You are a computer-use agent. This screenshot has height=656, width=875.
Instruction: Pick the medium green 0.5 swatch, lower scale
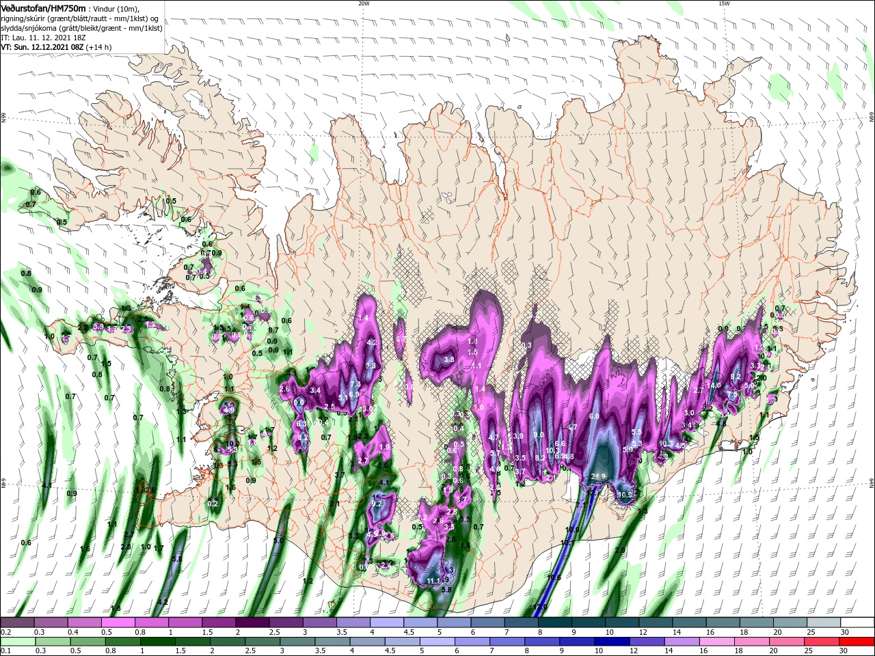click(87, 642)
